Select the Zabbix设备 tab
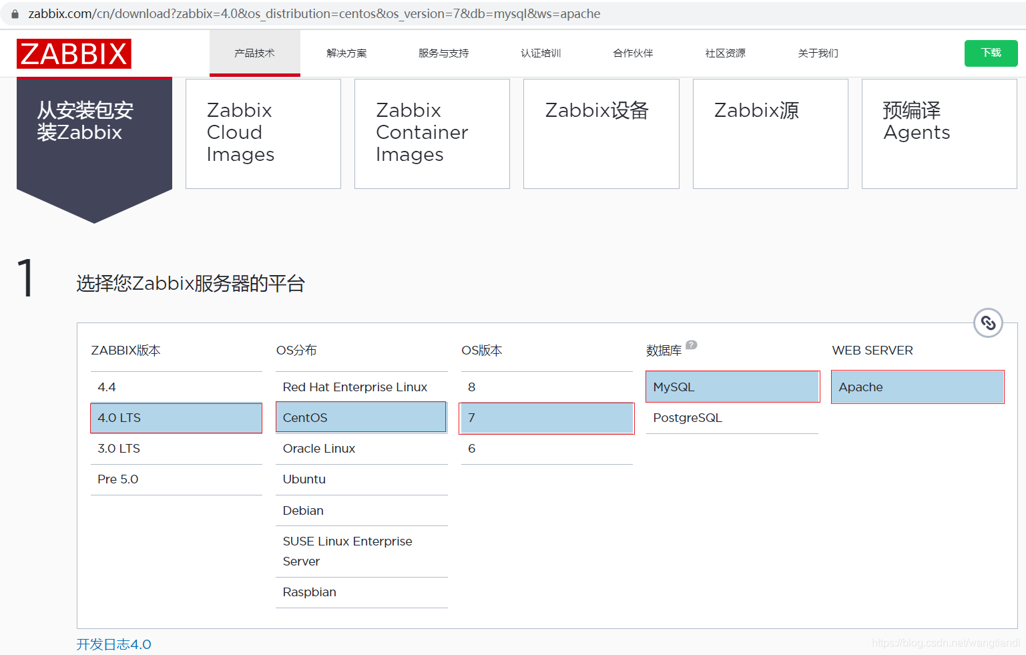Screen dimensions: 1026x655 (x=601, y=134)
